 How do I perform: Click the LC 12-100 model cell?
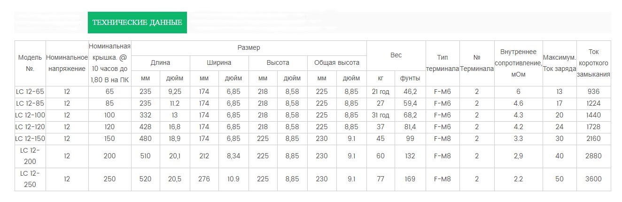point(30,115)
